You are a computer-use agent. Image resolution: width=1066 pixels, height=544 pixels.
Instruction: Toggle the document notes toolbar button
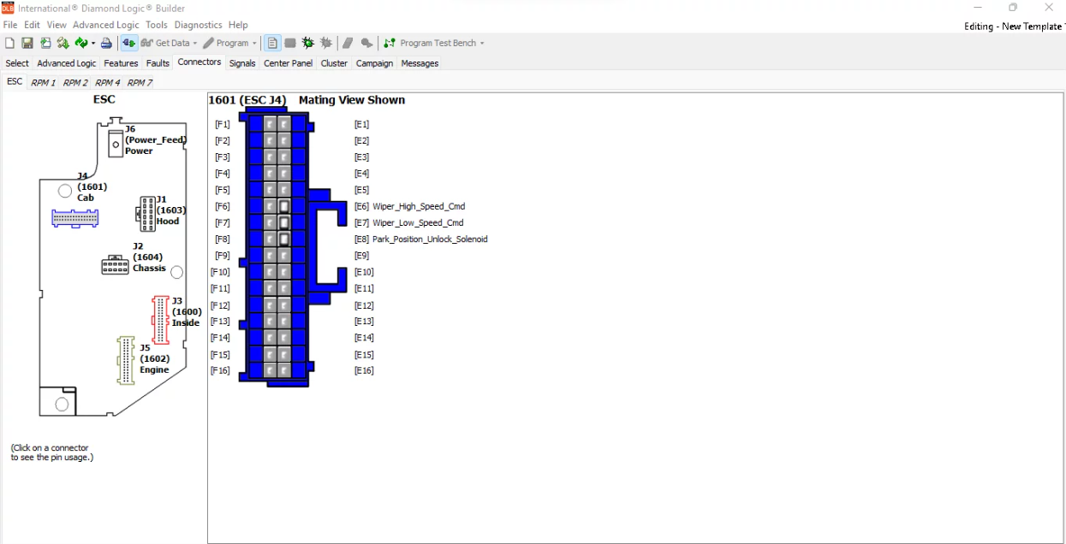[271, 43]
